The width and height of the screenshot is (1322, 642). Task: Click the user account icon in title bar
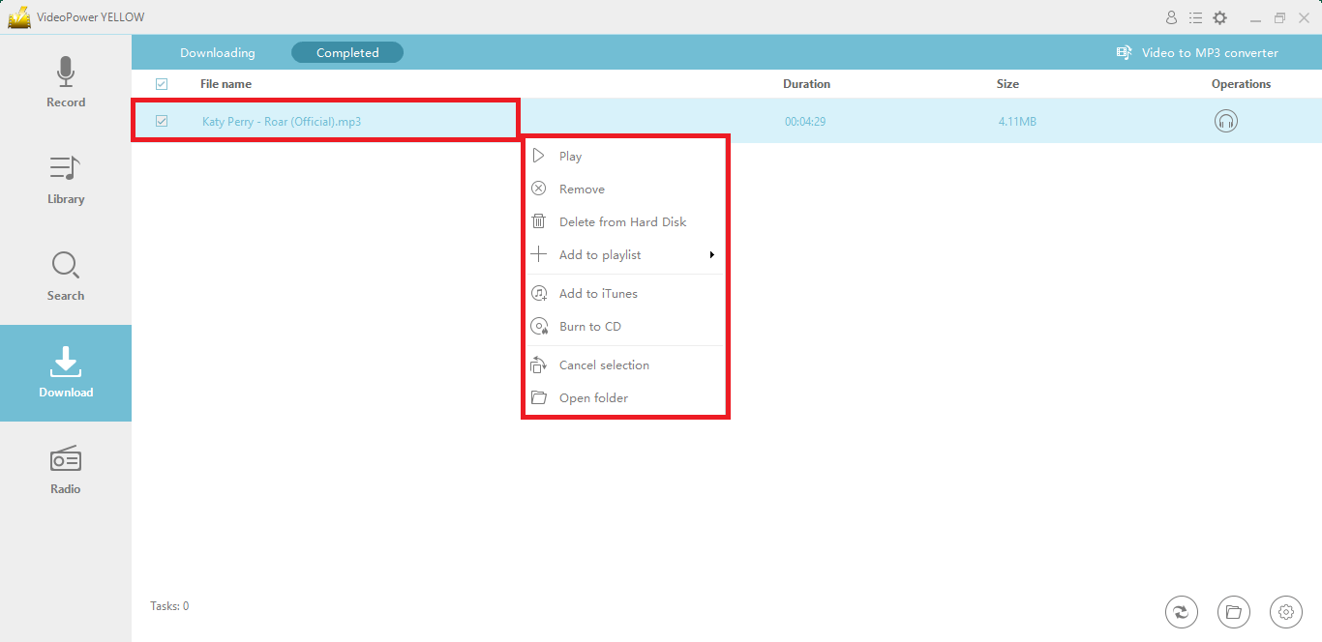pos(1171,17)
